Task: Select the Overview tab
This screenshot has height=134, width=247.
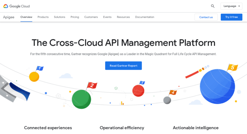Action: click(x=26, y=17)
